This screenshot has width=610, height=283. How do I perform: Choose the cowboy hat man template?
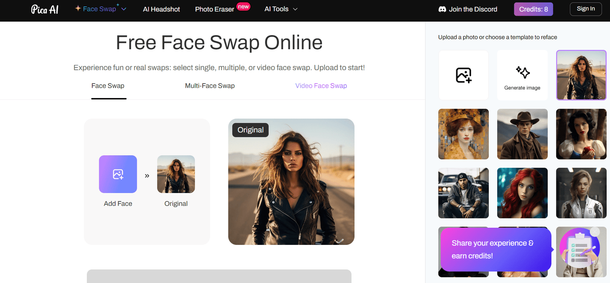(522, 134)
